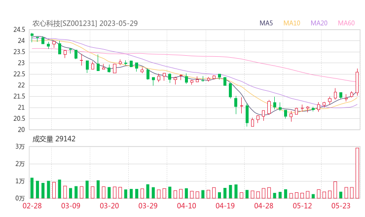Click the 04-28 date axis label
The width and height of the screenshot is (365, 217).
(x=264, y=206)
